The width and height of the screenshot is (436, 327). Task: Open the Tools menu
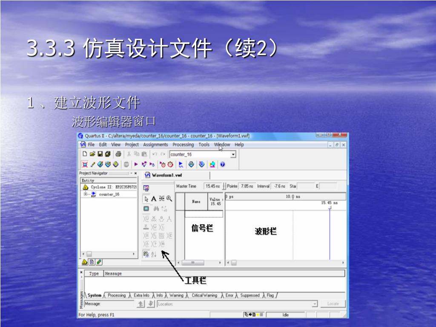[204, 145]
